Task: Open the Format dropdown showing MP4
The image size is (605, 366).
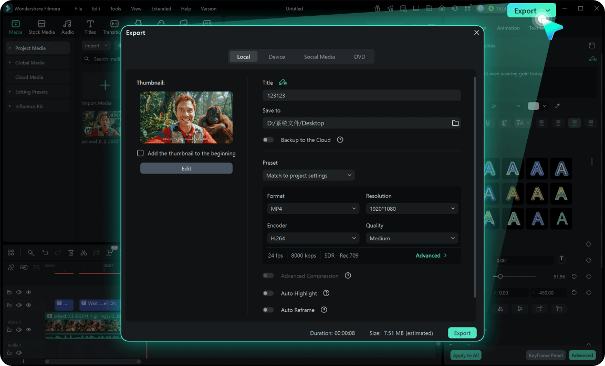Action: click(x=312, y=208)
